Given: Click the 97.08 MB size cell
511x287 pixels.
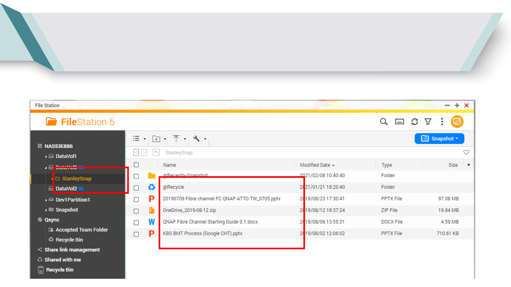Looking at the screenshot, I should pyautogui.click(x=448, y=199).
